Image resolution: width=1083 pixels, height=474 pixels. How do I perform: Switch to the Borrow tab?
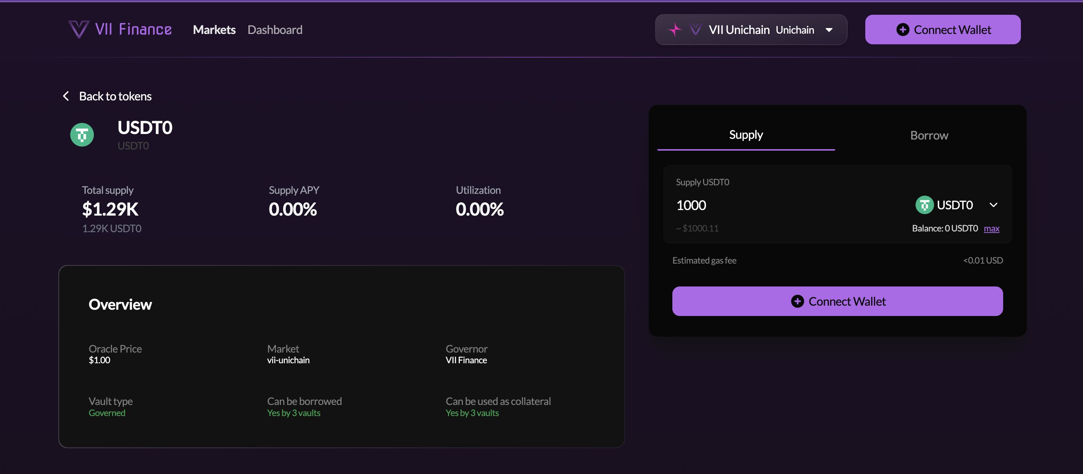(929, 135)
